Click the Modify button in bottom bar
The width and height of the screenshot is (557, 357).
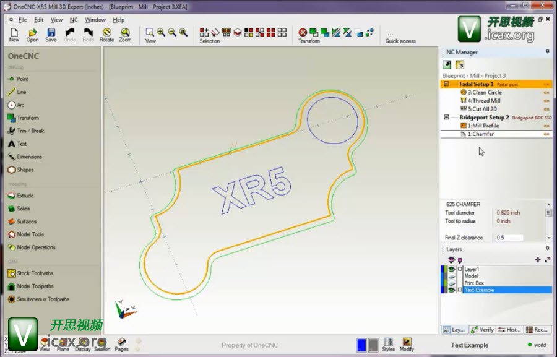(x=407, y=345)
